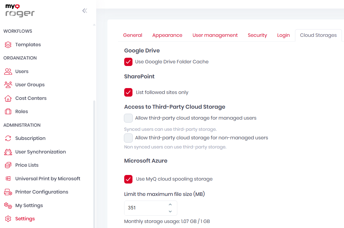Click the User Groups icon
This screenshot has height=228, width=344.
(8, 85)
